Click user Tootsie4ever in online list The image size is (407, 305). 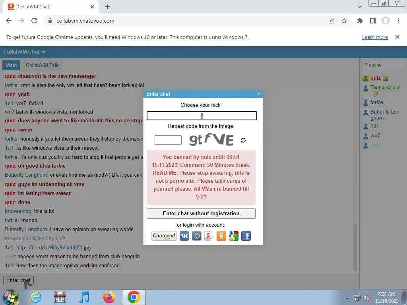pyautogui.click(x=385, y=88)
